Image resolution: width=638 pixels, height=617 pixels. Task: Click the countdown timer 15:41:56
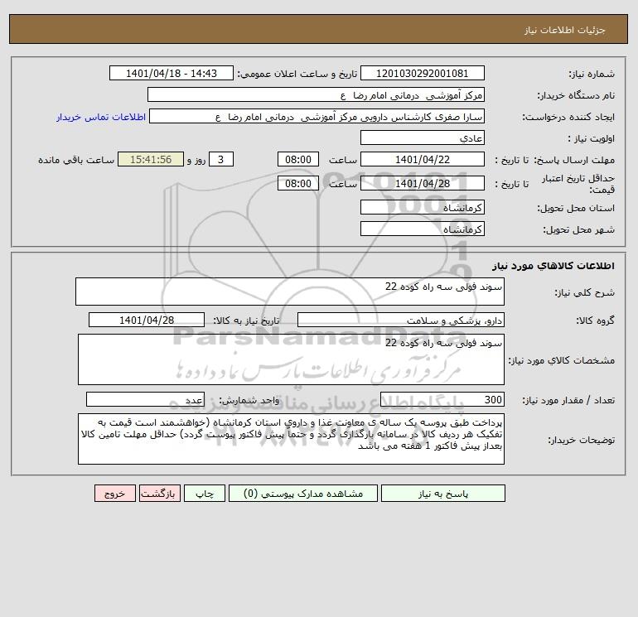point(151,160)
